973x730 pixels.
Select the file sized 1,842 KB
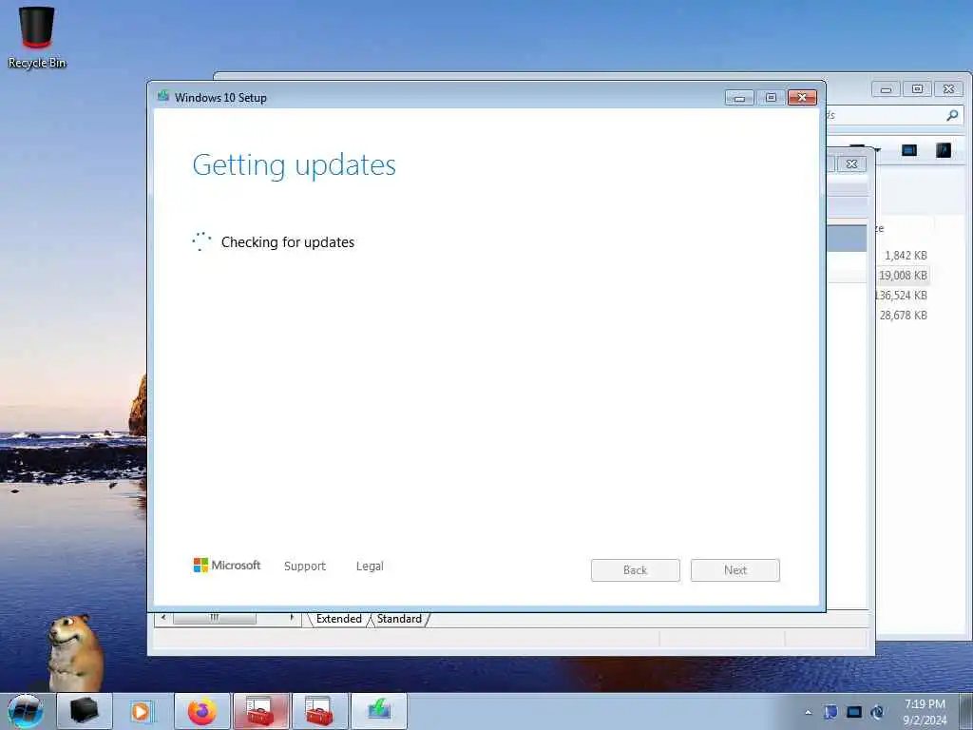[906, 255]
